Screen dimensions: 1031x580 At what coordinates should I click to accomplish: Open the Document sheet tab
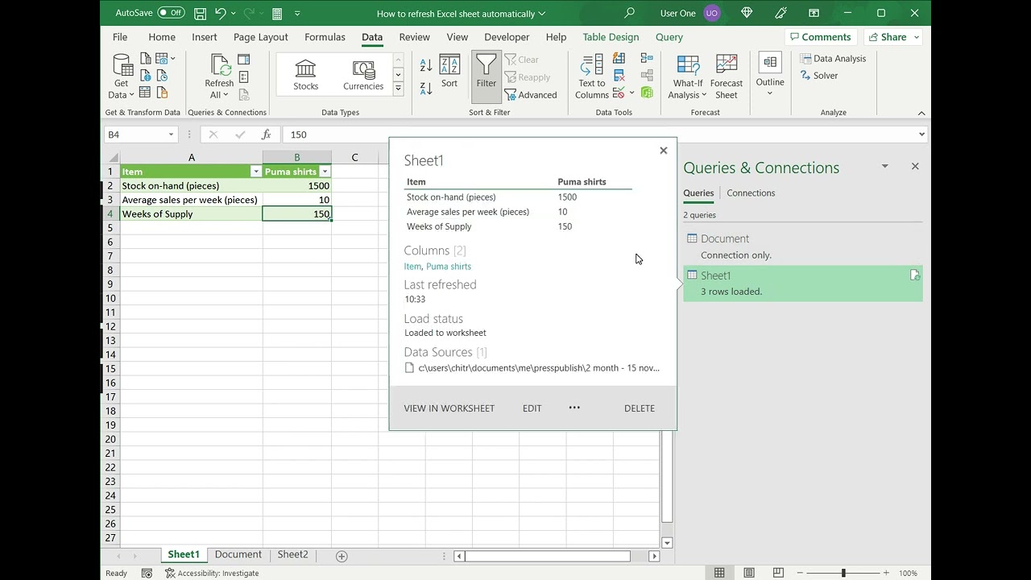click(238, 554)
